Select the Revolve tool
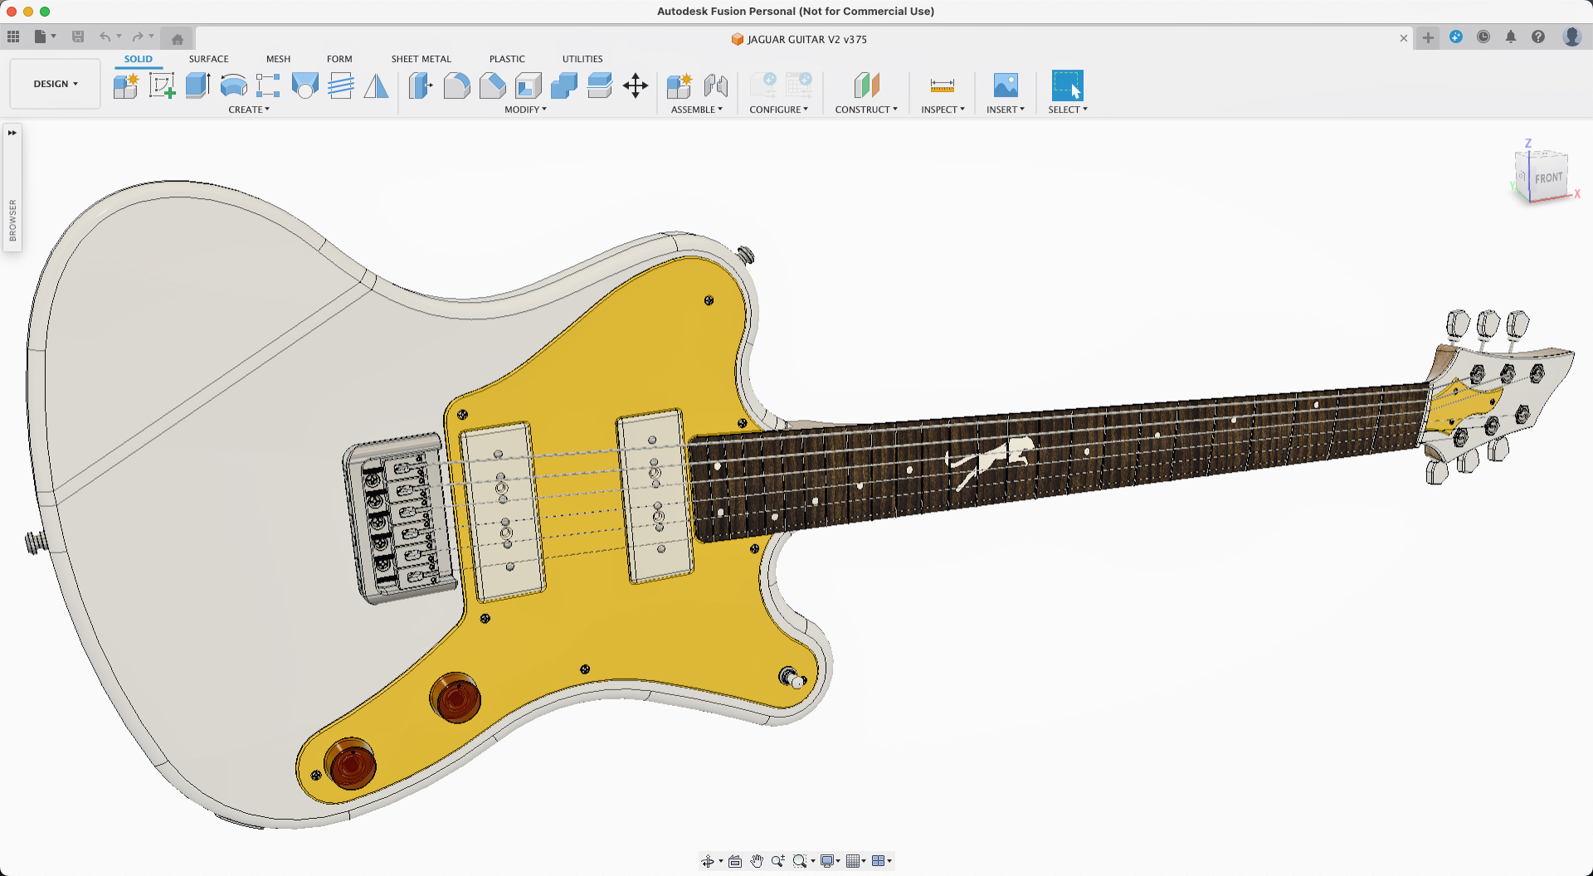This screenshot has width=1593, height=876. tap(233, 85)
